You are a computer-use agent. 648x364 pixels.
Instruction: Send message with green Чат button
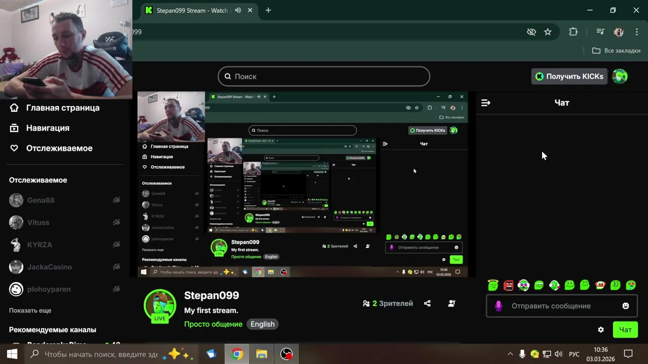click(625, 330)
